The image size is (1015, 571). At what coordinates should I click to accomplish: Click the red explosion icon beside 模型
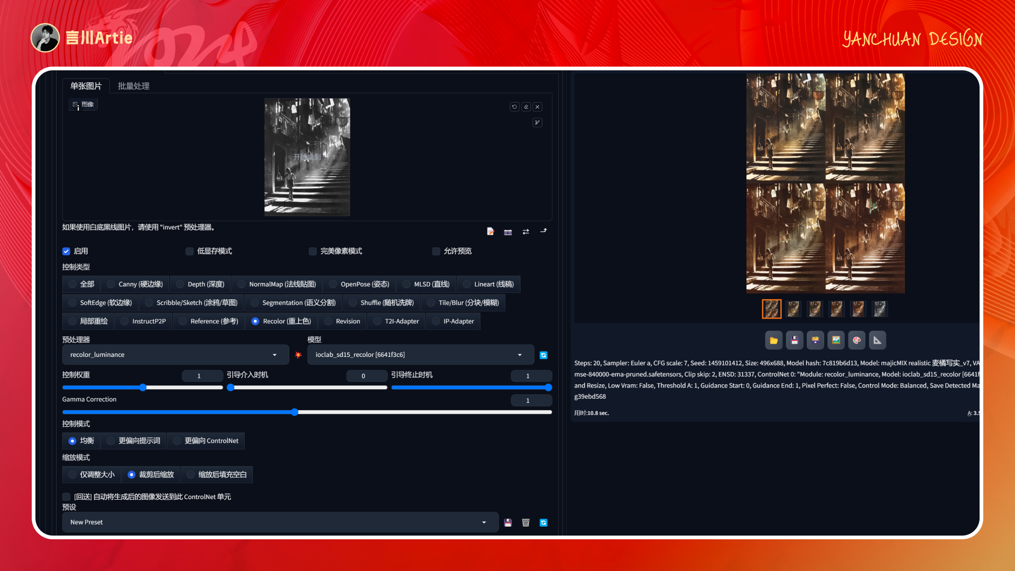pos(298,355)
